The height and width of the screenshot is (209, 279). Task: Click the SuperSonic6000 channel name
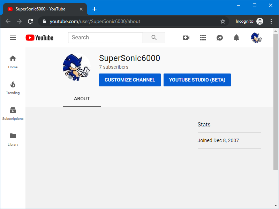tap(129, 58)
